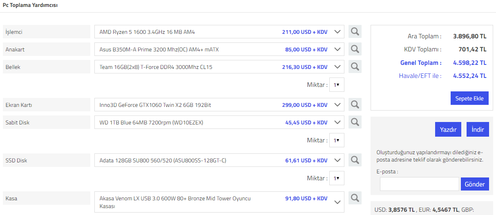This screenshot has height=215, width=496.
Task: Click the Sepete Ekle button
Action: 469,98
